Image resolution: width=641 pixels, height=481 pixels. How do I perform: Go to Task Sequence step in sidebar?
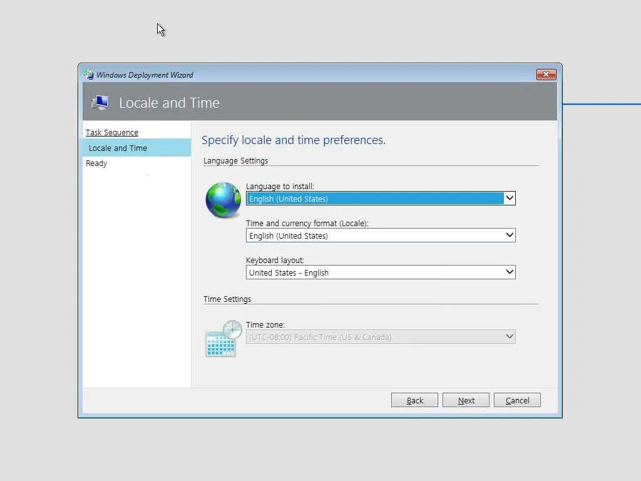112,133
